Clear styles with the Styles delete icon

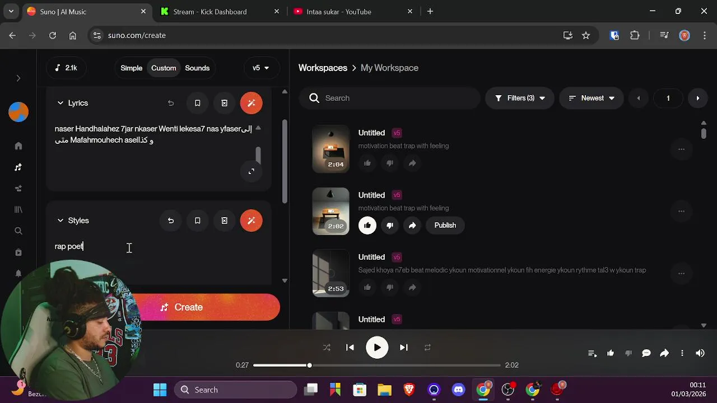pos(224,221)
